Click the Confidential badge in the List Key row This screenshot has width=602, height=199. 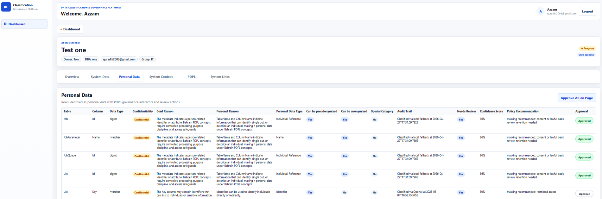click(142, 193)
